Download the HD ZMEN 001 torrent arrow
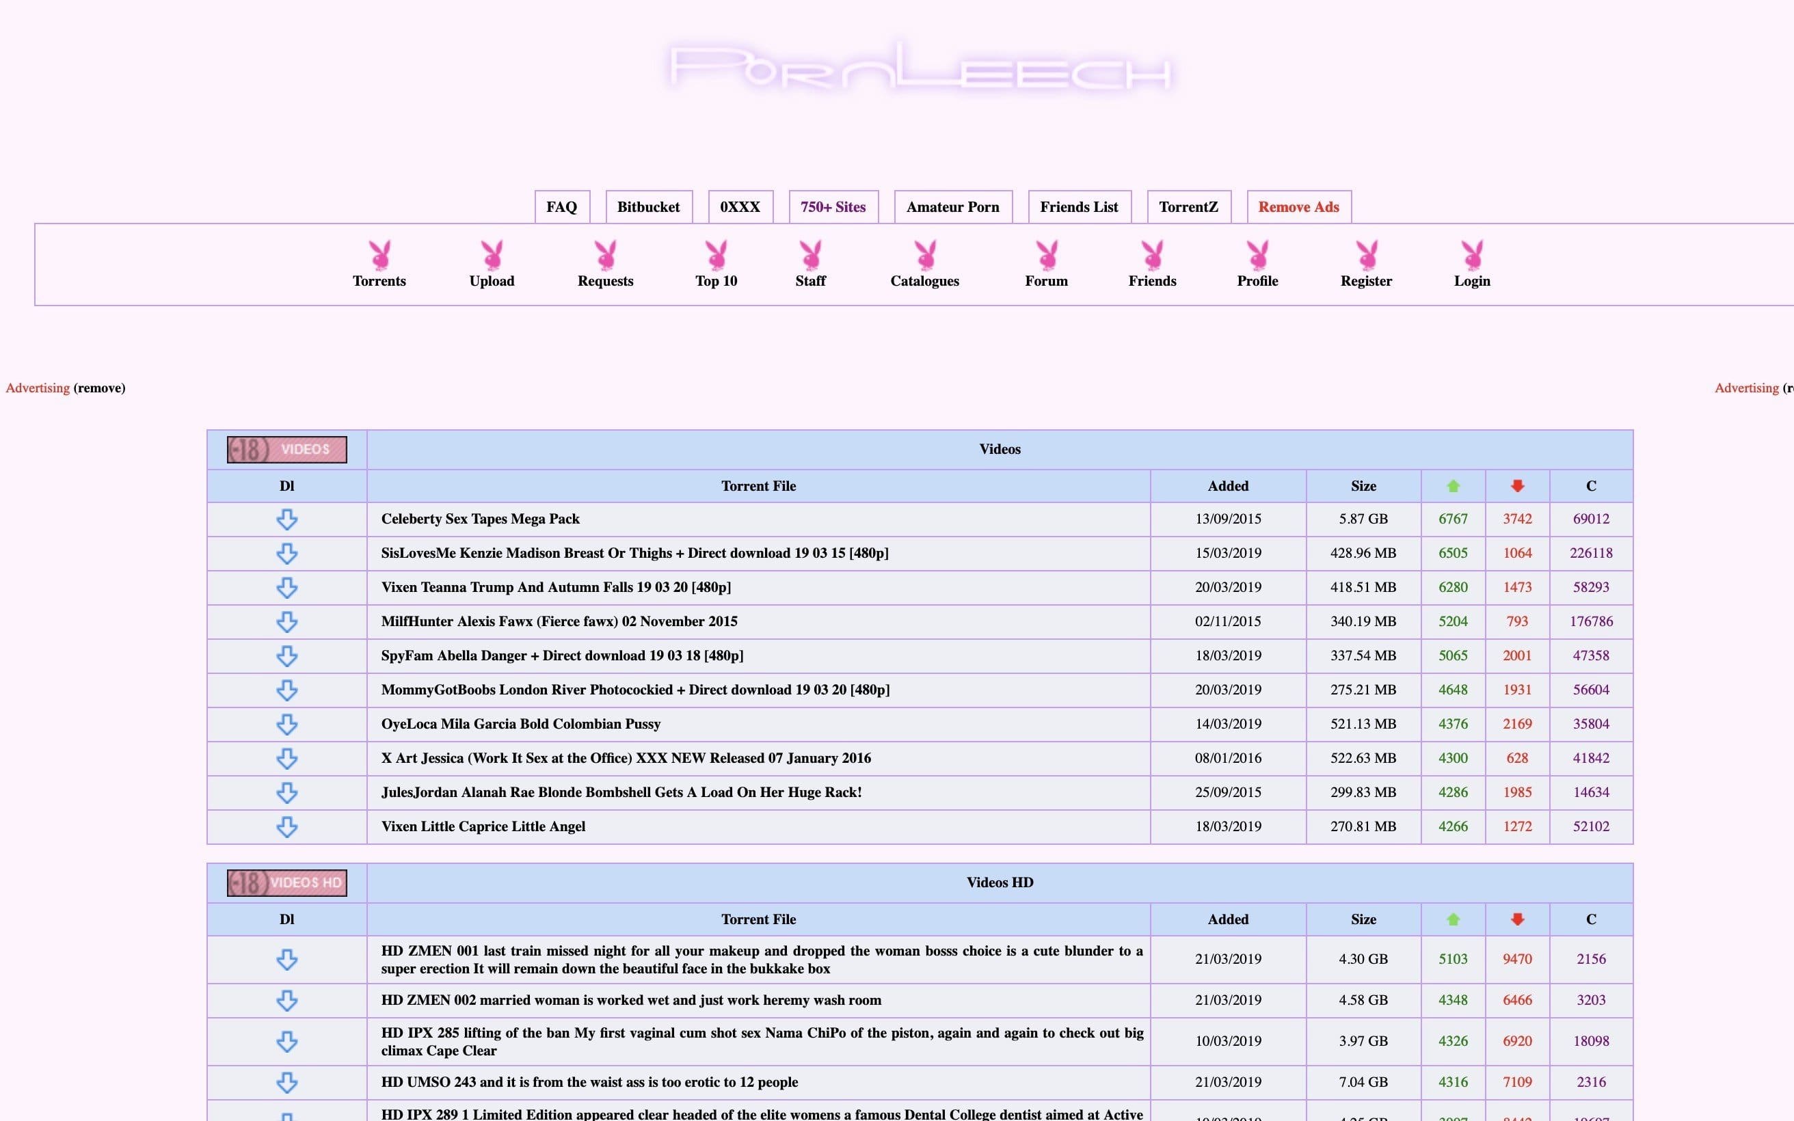 287,960
